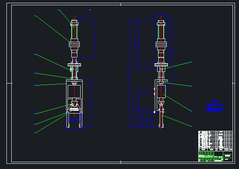239x169 pixels.
Task: Select the parts list table above the title block
Action: click(216, 141)
